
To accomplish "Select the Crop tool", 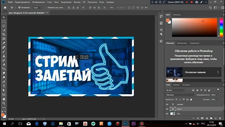I will tap(4, 35).
